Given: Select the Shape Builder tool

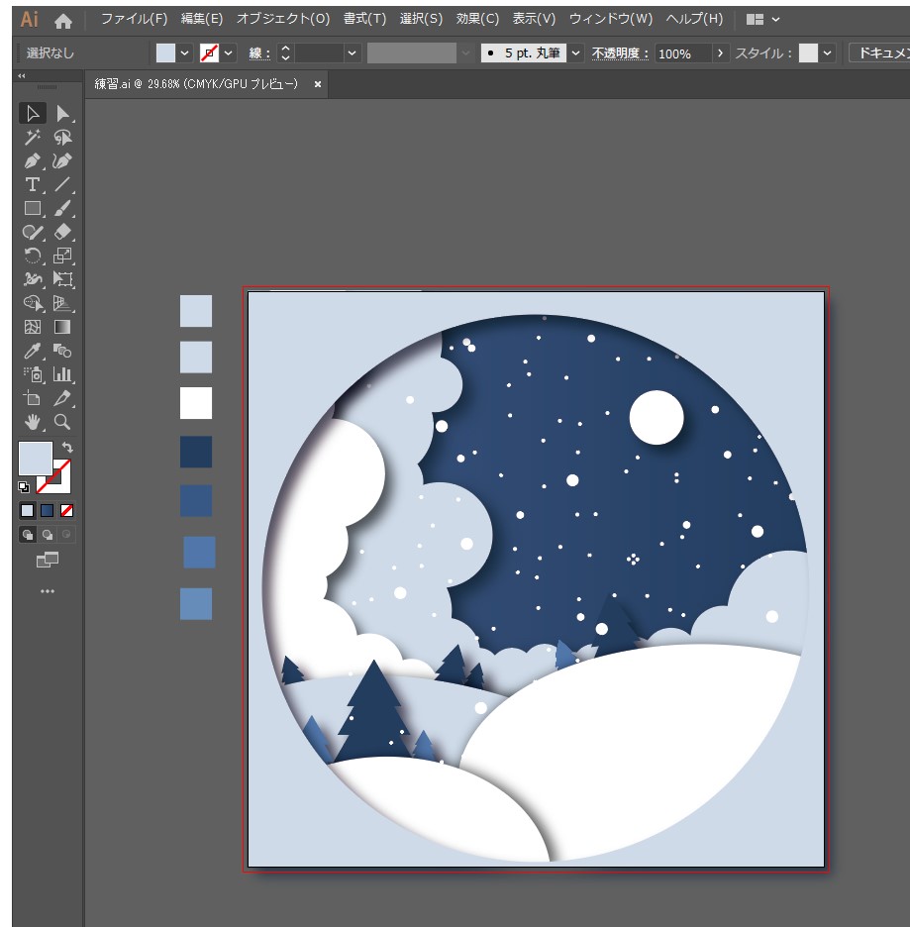Looking at the screenshot, I should [x=33, y=303].
